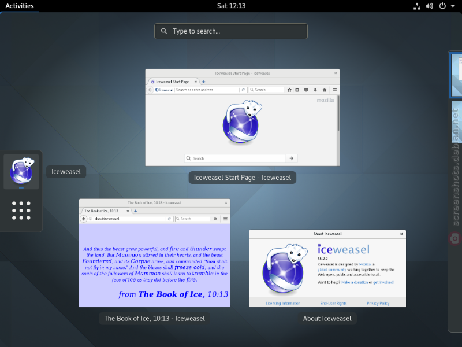Bookmark the page with the star icon
This screenshot has width=462, height=347.
[289, 90]
